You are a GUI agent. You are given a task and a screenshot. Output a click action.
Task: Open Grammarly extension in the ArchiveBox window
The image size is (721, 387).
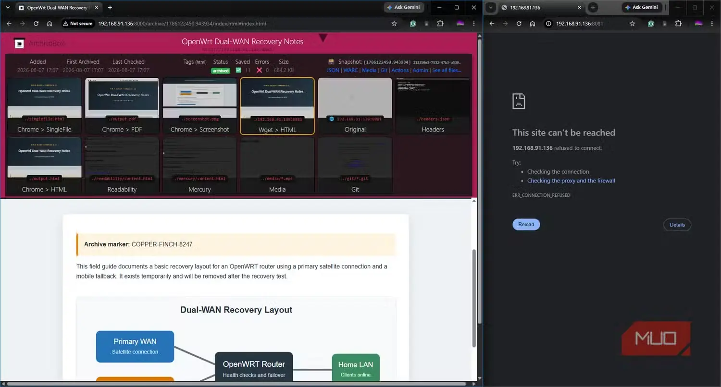[x=413, y=24]
